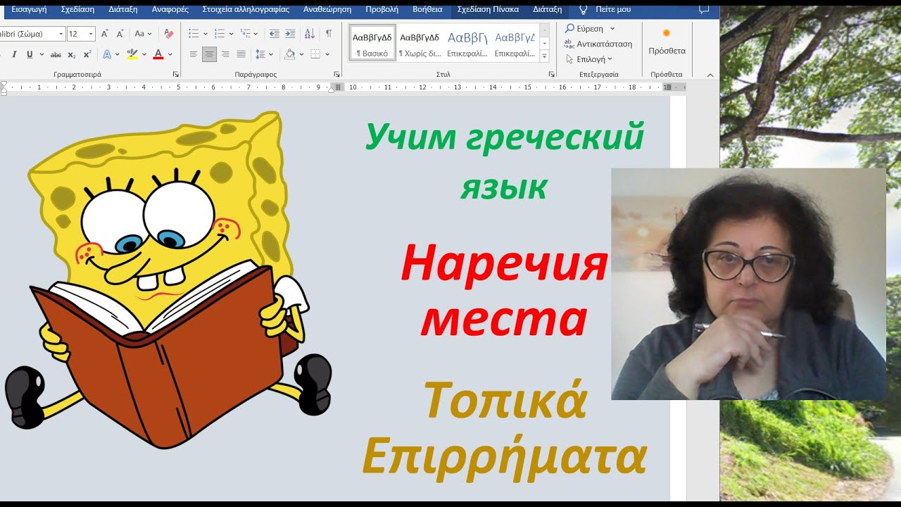901x507 pixels.
Task: Decrease paragraph indent
Action: (x=275, y=34)
